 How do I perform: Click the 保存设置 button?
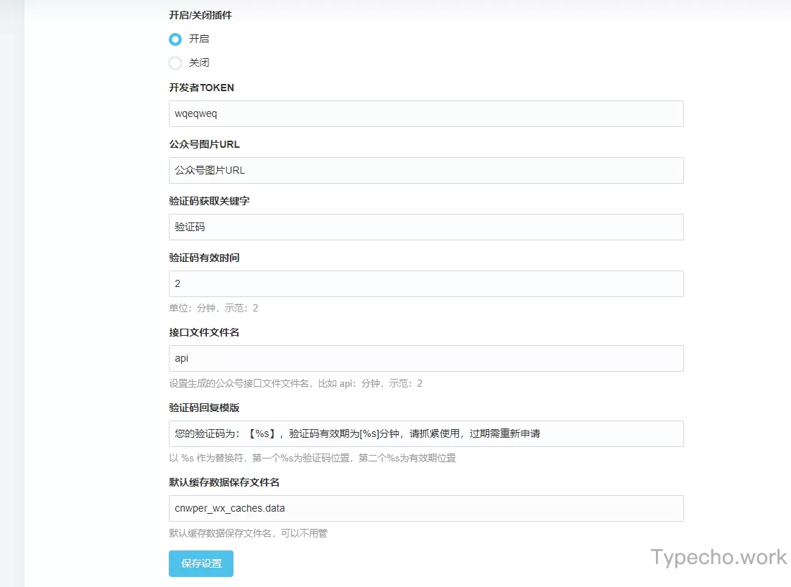[200, 564]
